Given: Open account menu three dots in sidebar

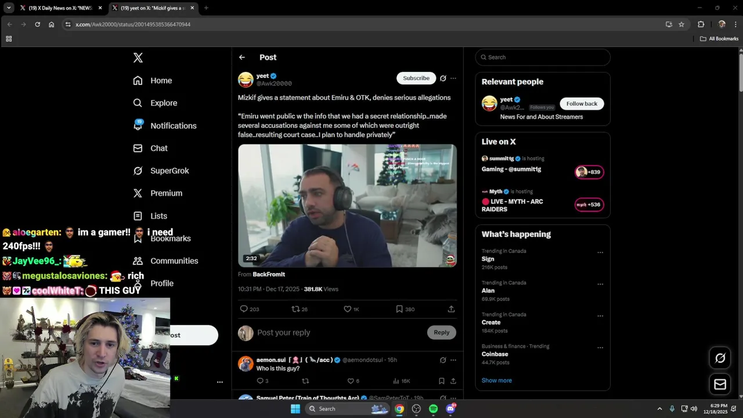Looking at the screenshot, I should pos(220,382).
